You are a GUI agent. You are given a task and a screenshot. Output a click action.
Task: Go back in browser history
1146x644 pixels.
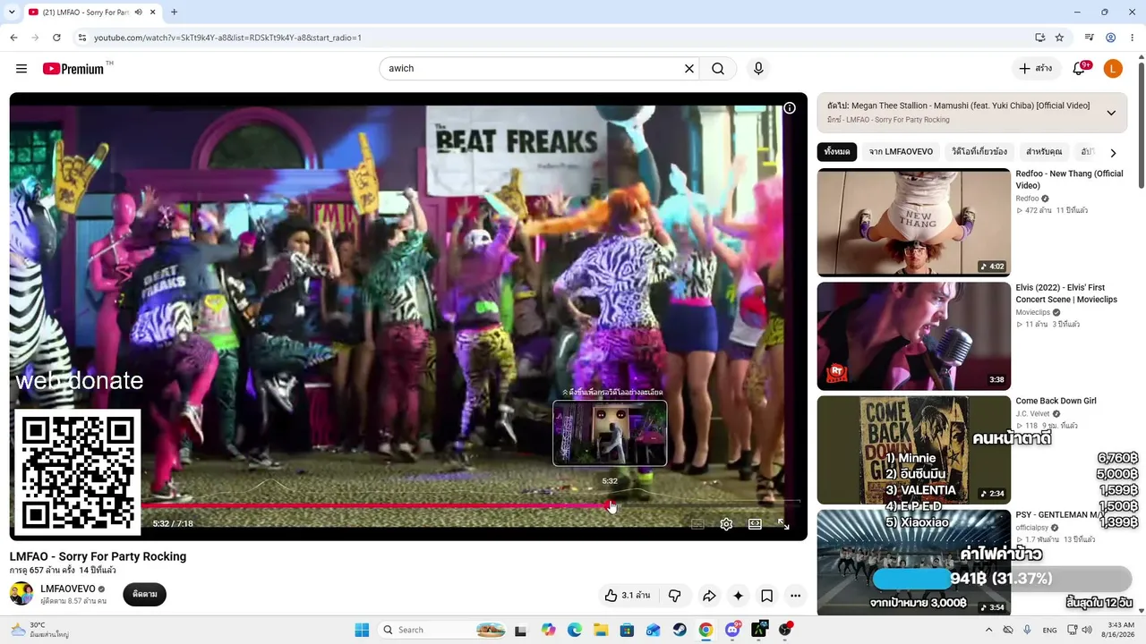coord(13,38)
